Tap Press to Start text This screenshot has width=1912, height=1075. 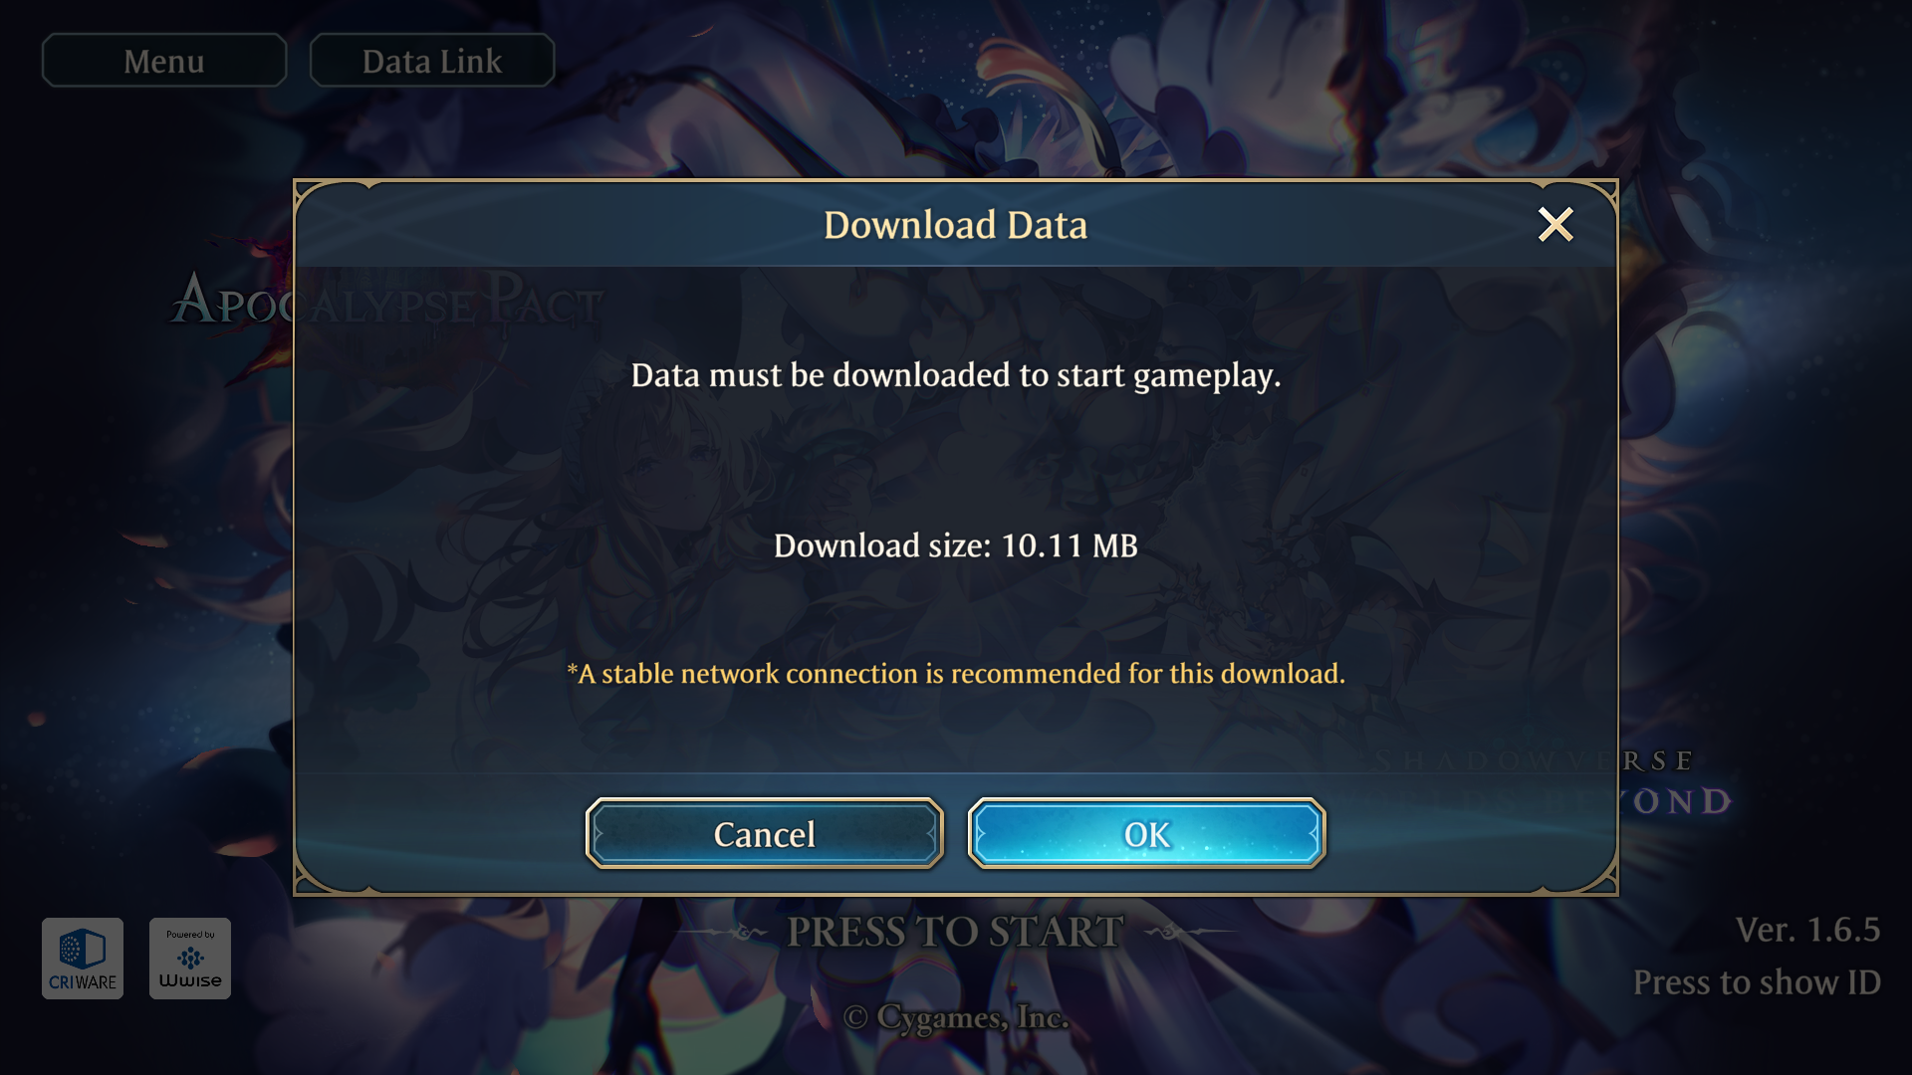(955, 933)
